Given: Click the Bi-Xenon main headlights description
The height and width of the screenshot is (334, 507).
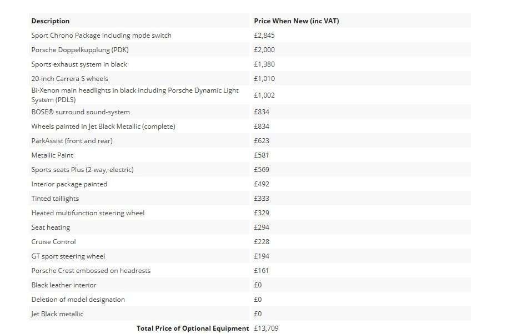Looking at the screenshot, I should point(135,95).
